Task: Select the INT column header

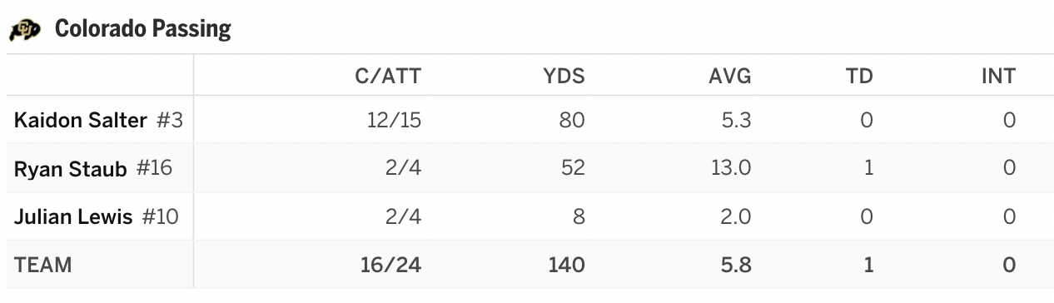Action: pyautogui.click(x=999, y=77)
